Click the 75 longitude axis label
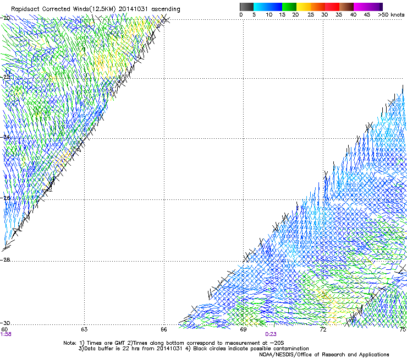The width and height of the screenshot is (407, 358). pos(403,329)
